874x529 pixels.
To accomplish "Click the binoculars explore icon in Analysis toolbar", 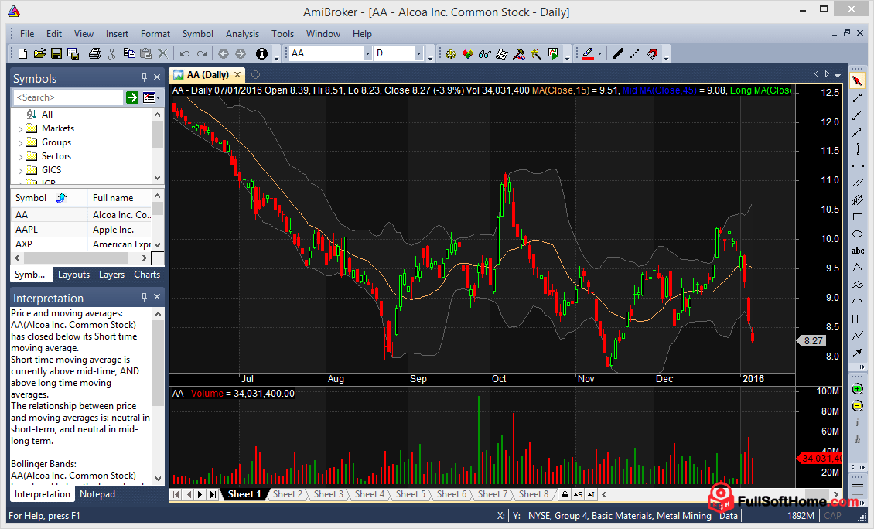I will (484, 53).
